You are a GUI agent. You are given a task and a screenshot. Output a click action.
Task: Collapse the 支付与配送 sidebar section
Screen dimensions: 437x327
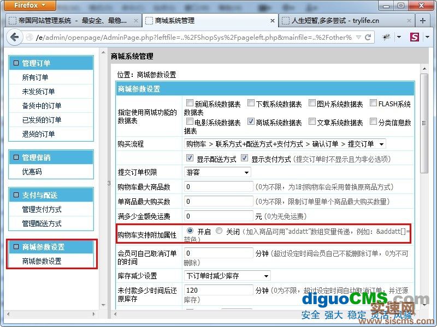(x=16, y=195)
